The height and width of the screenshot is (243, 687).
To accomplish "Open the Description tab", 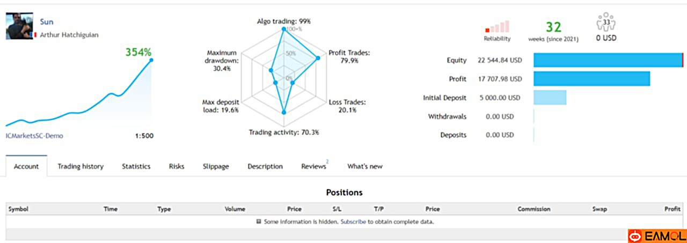I will click(x=265, y=166).
